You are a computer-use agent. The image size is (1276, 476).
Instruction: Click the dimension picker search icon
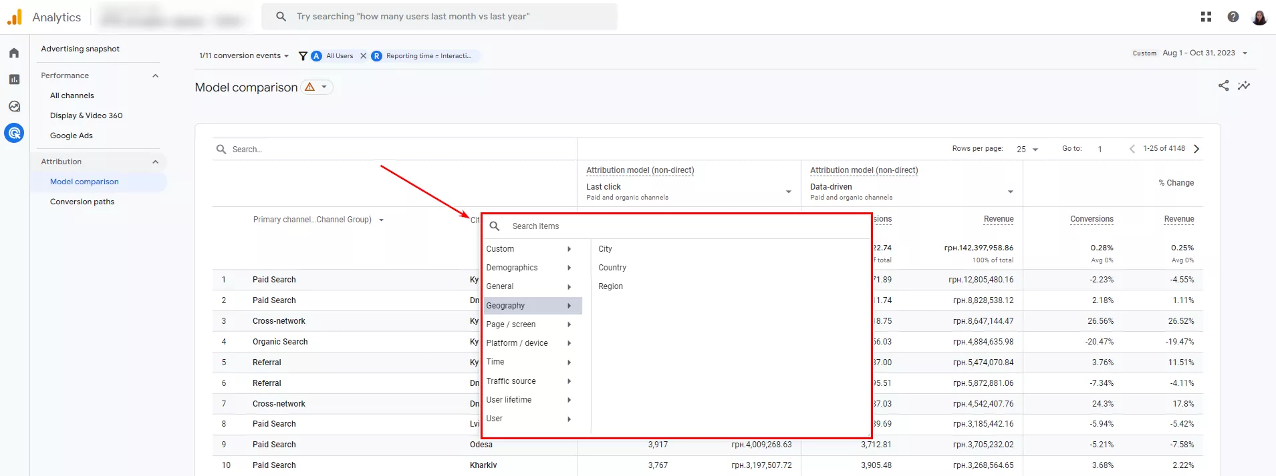(495, 226)
